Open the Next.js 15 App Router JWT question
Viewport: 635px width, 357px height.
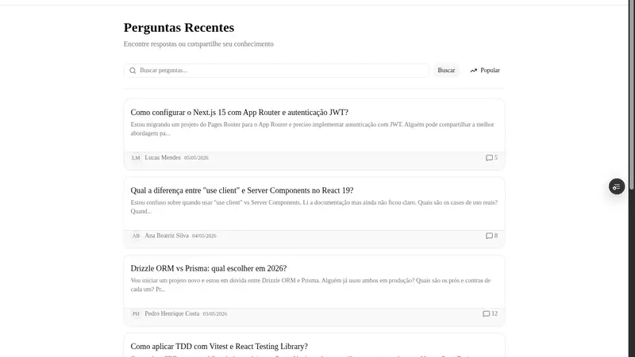point(240,113)
